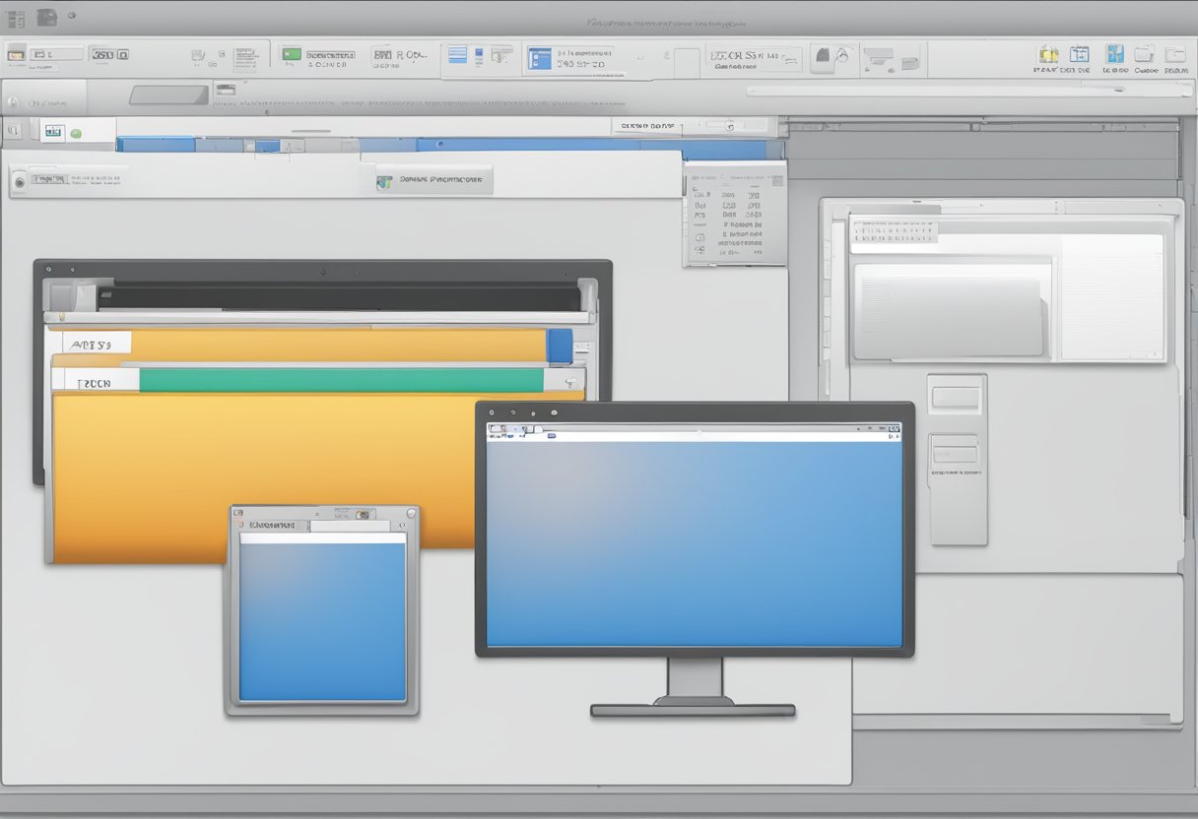Enable the checkbox in the floating options list
The width and height of the screenshot is (1198, 819).
pyautogui.click(x=699, y=236)
